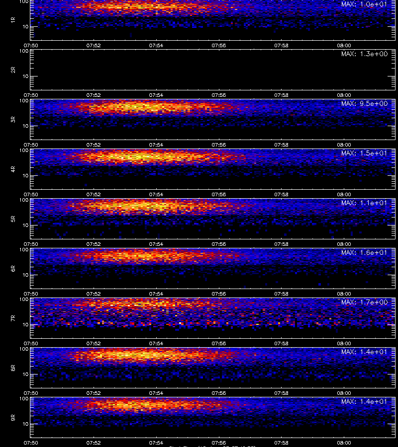Screen dimensions: 398x447
Task: Click the 100 y-axis label of 9R panel
Action: 24,398
